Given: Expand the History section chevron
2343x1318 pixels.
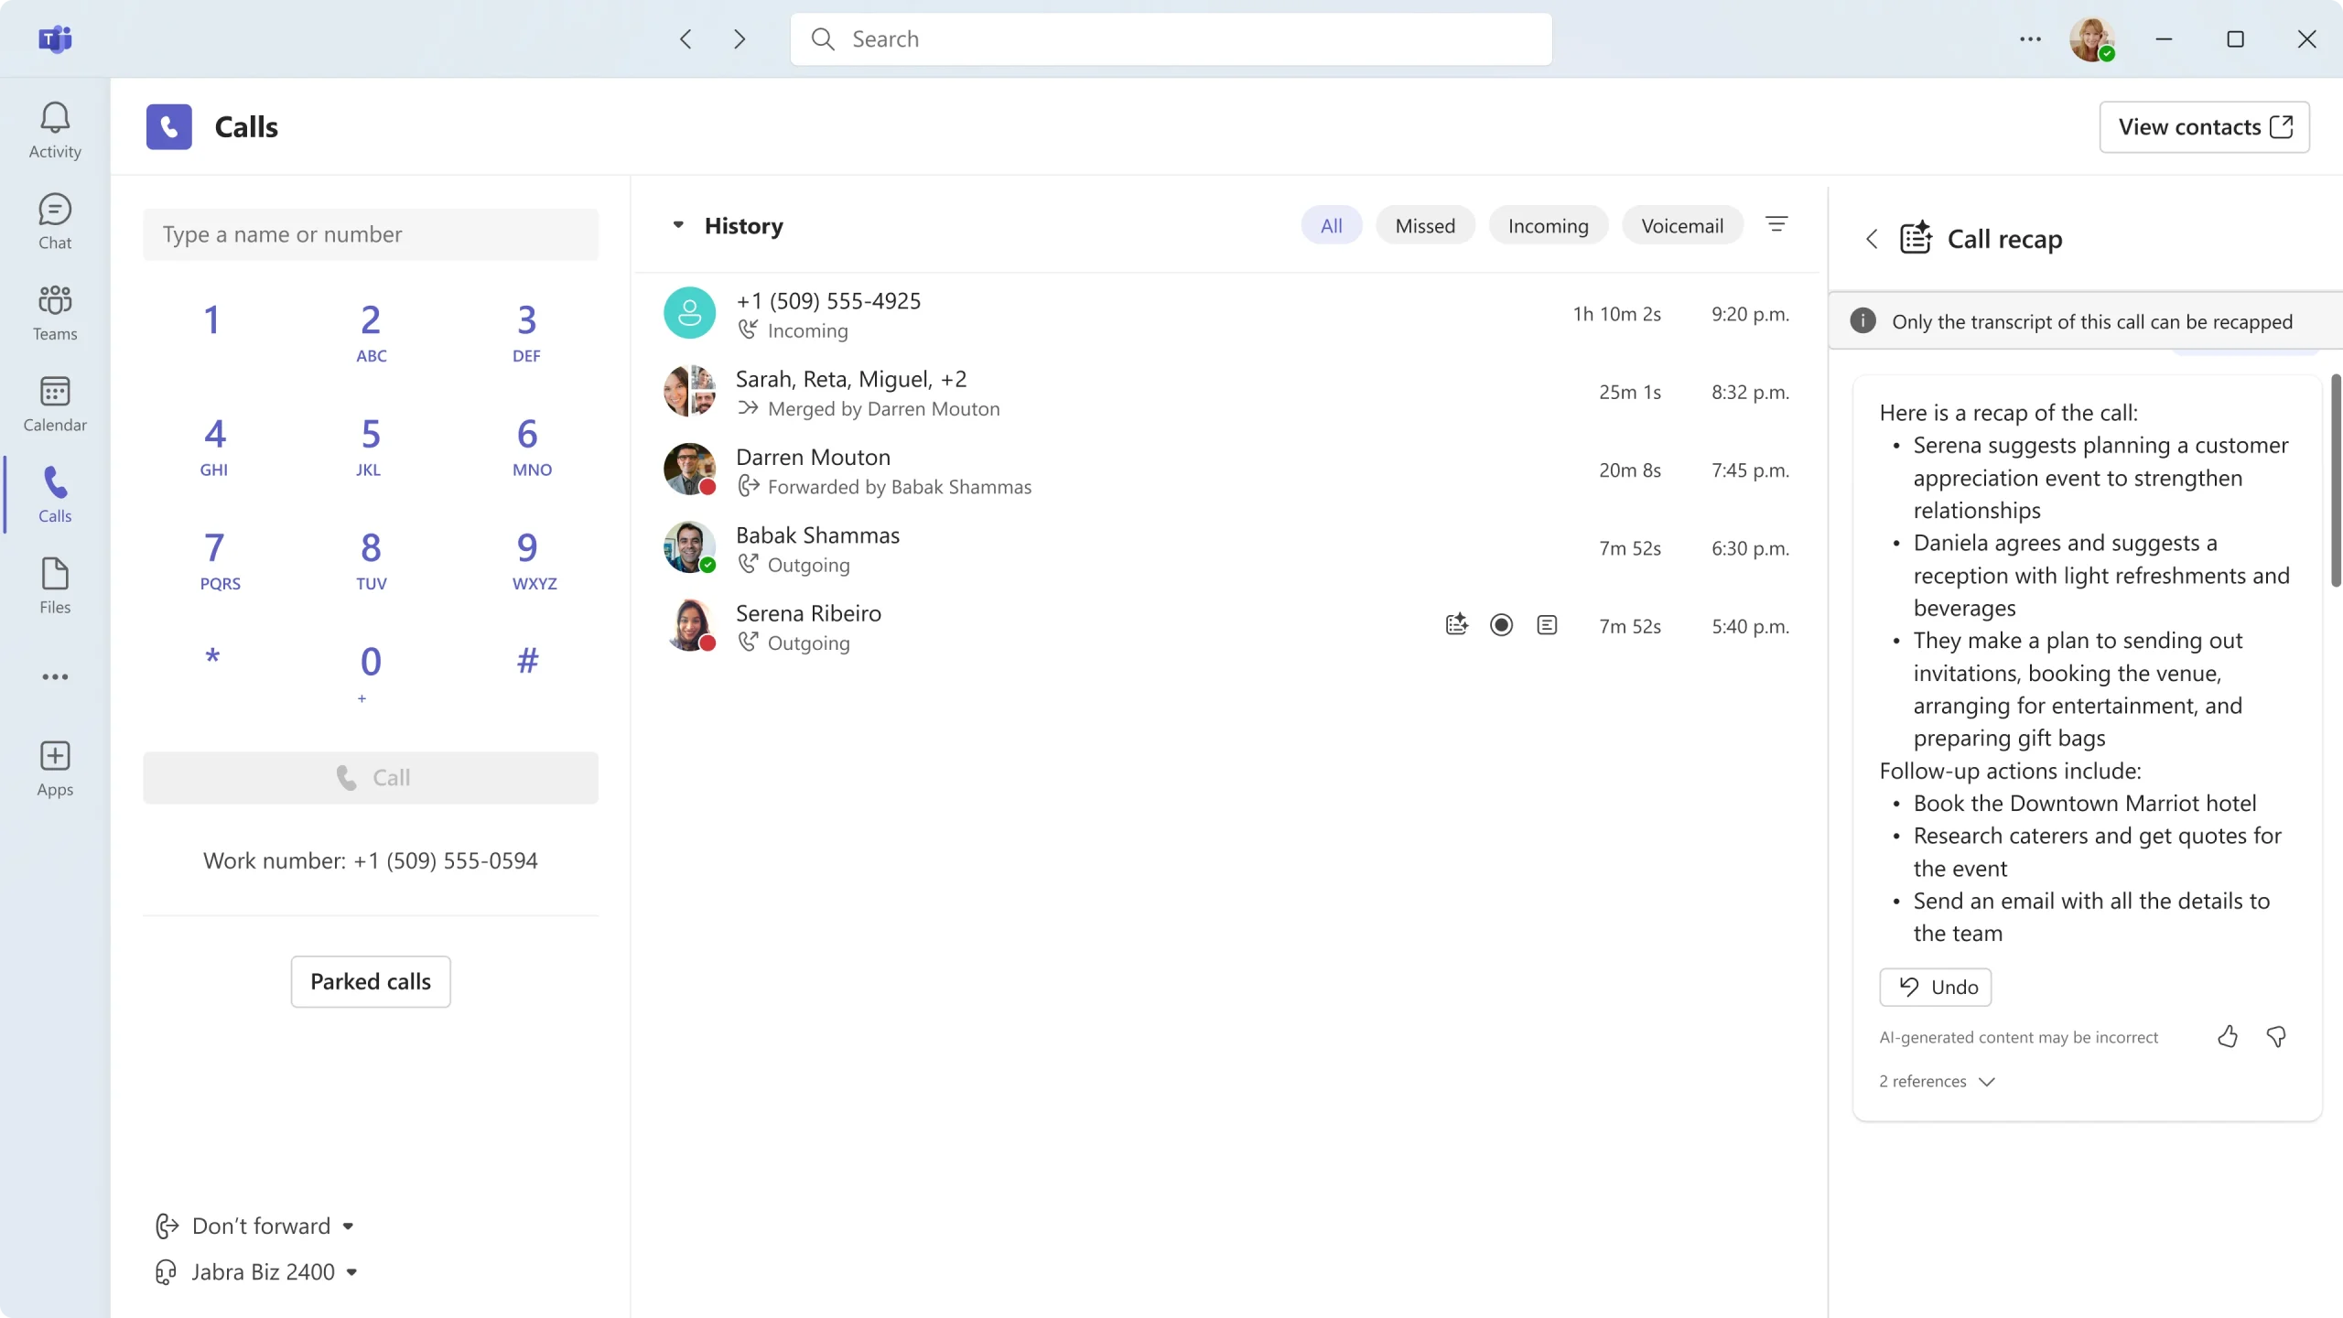Looking at the screenshot, I should 677,223.
